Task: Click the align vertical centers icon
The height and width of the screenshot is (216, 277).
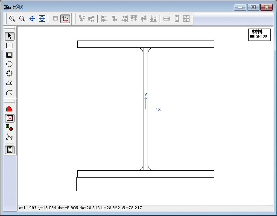Action: (144, 18)
